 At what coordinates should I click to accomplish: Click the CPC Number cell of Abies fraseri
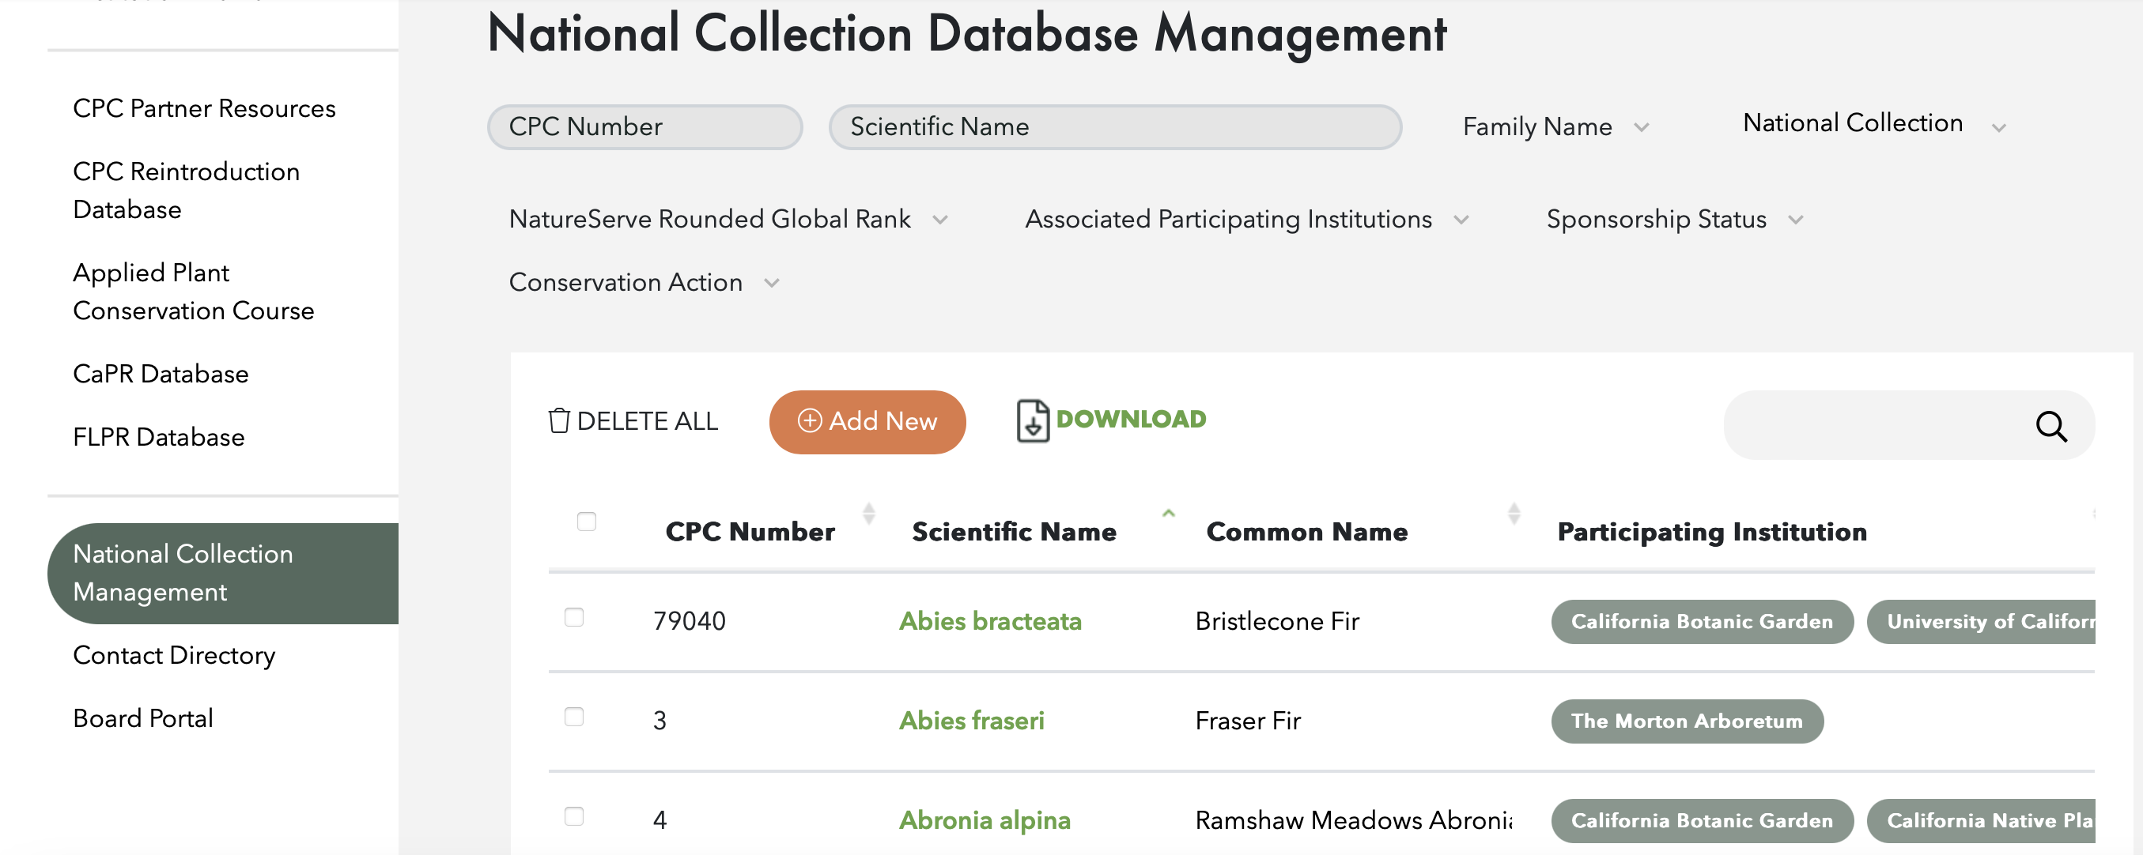point(660,721)
